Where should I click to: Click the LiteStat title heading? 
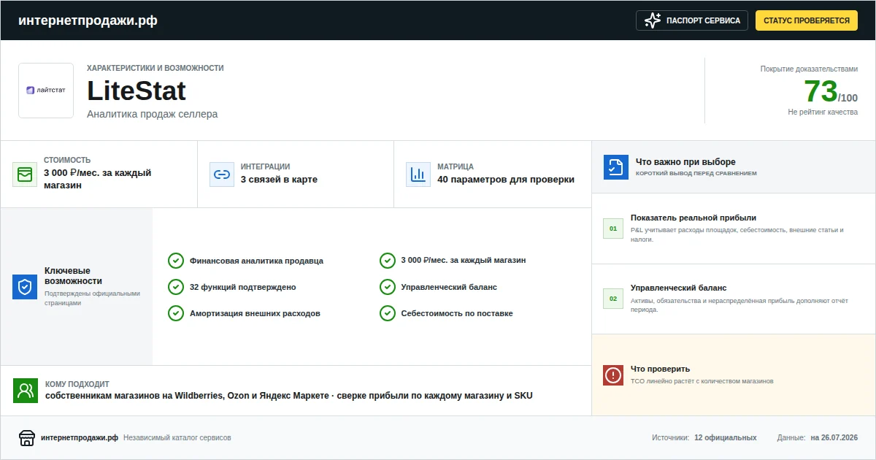(137, 91)
